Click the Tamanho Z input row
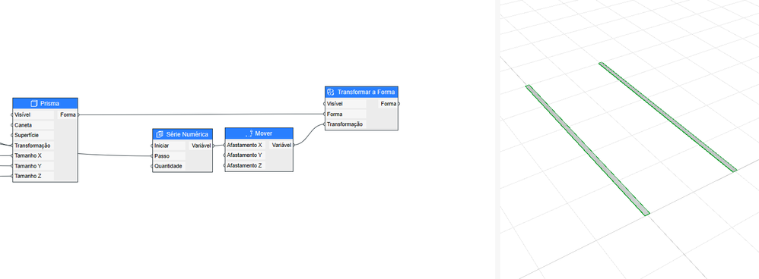Viewport: 759px width, 279px height. (33, 176)
